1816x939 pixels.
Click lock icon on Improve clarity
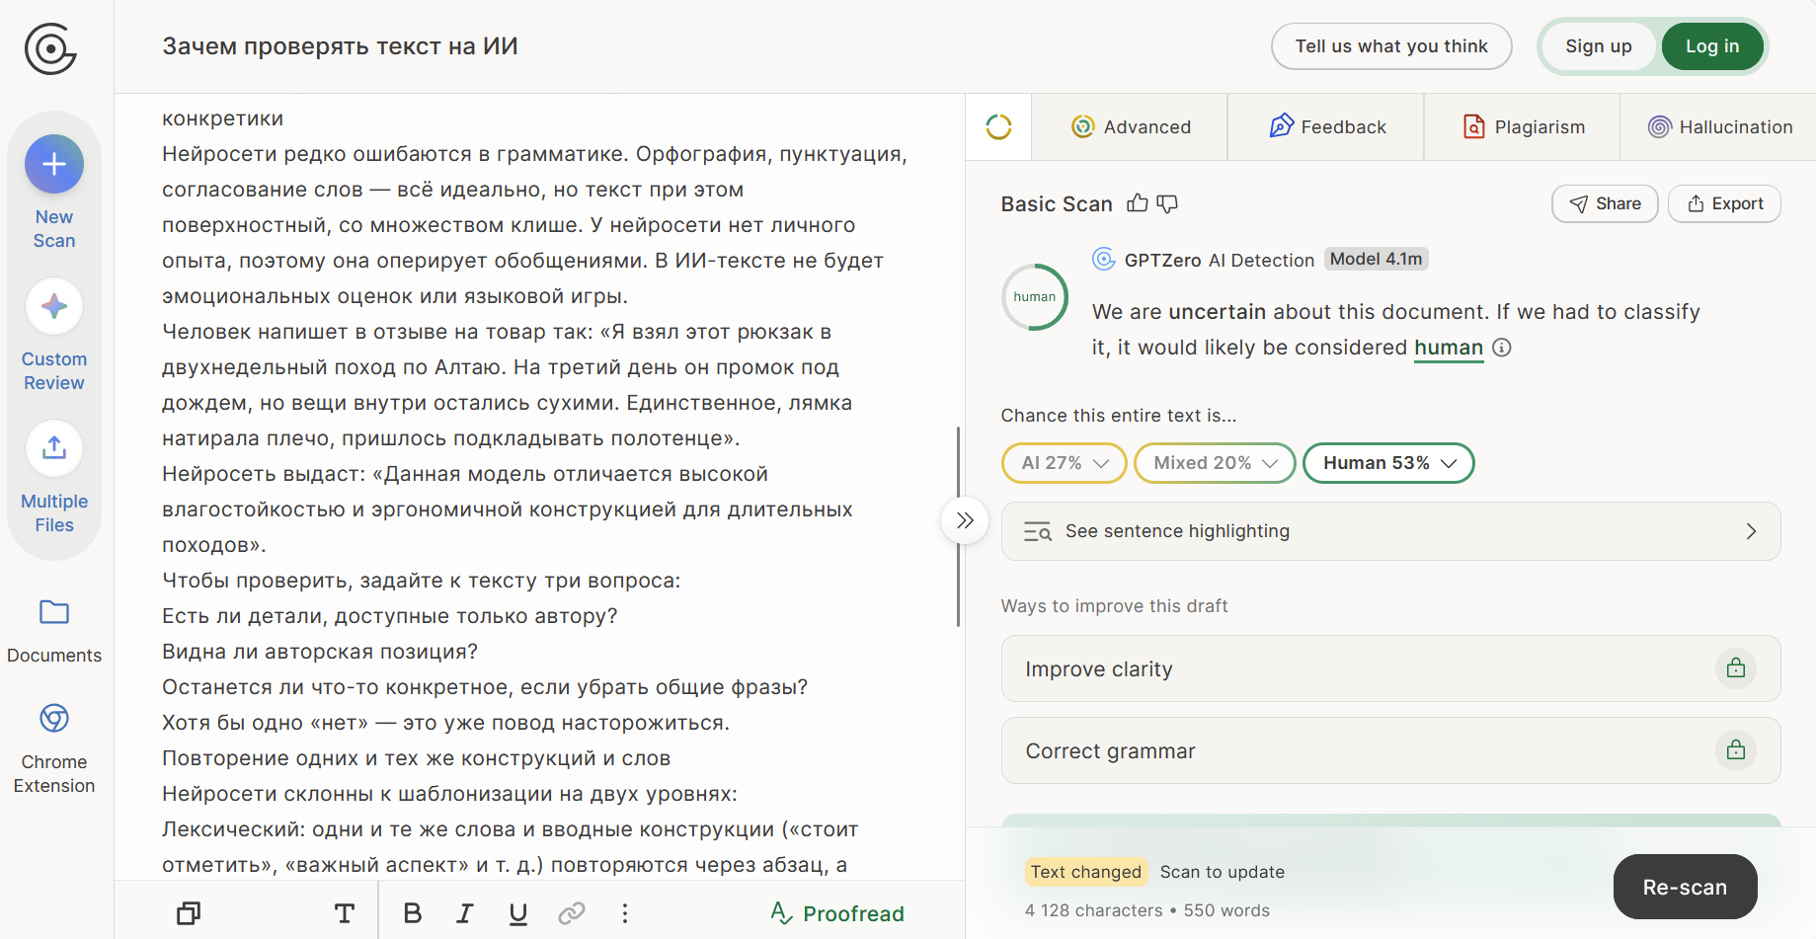(x=1735, y=668)
